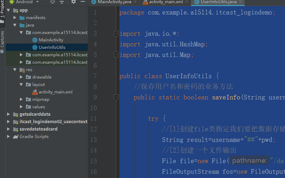Click the package declaration on line 1

pos(197,12)
